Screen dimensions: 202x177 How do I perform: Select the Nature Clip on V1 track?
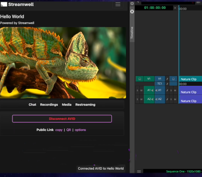point(190,79)
